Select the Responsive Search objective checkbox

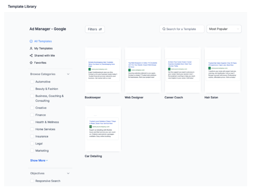[32, 181]
